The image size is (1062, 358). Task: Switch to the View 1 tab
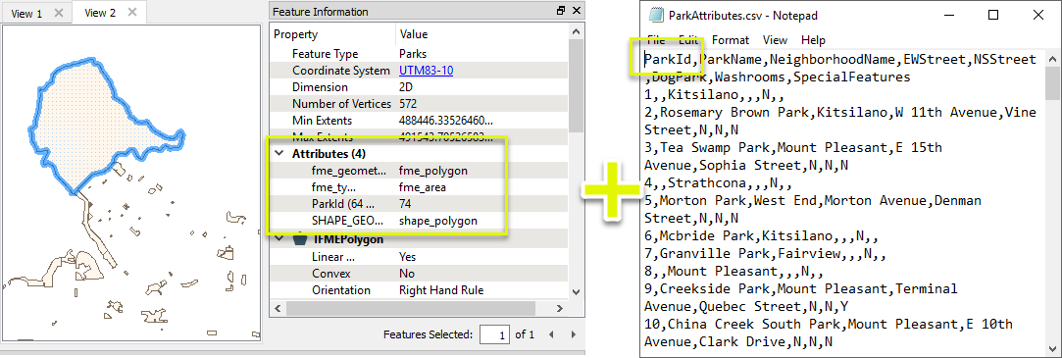(26, 14)
